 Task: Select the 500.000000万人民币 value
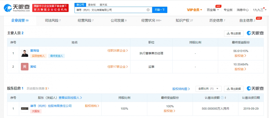point(215,108)
